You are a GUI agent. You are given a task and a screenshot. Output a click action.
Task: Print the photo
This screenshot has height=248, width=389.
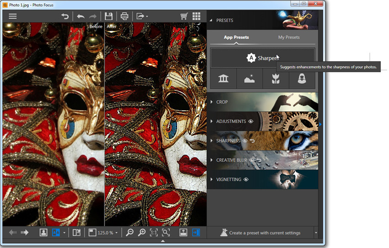point(124,16)
